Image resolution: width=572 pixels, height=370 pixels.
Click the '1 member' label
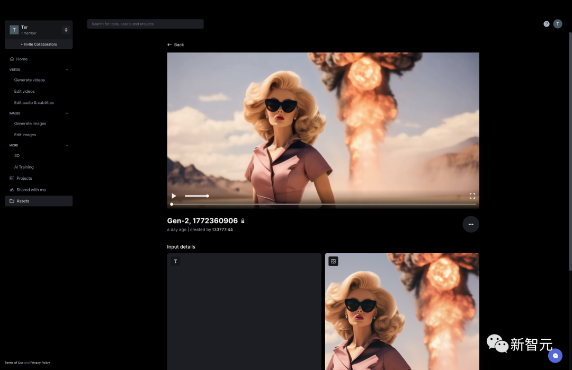pyautogui.click(x=29, y=33)
